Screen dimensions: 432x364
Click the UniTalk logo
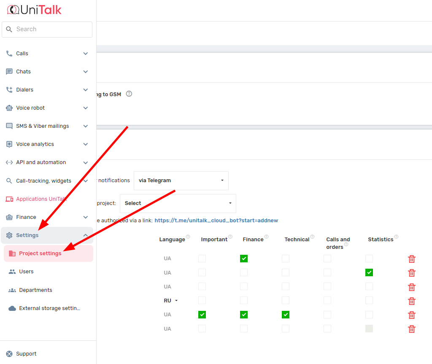pyautogui.click(x=35, y=10)
